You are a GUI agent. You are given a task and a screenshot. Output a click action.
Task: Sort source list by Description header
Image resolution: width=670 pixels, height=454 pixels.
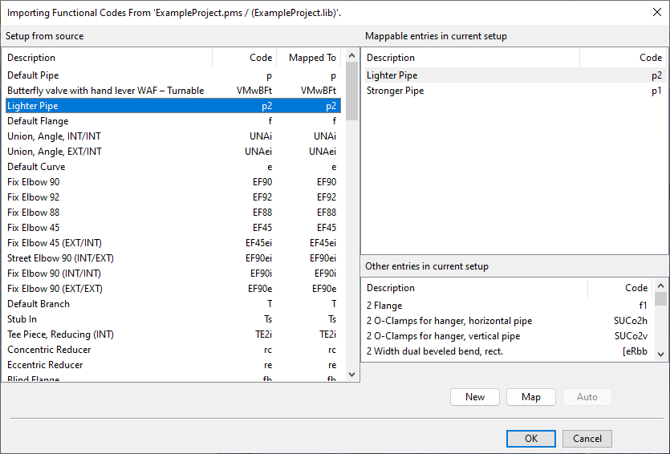(108, 58)
